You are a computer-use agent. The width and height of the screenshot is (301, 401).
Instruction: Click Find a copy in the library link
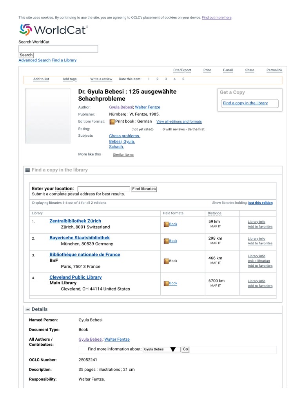click(245, 103)
